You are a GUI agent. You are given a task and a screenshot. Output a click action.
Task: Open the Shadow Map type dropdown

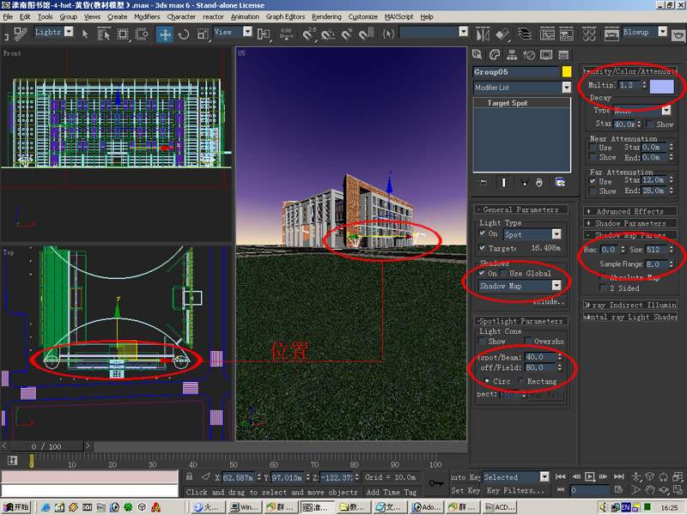click(x=556, y=286)
